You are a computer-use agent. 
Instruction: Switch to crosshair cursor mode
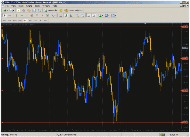(10, 15)
